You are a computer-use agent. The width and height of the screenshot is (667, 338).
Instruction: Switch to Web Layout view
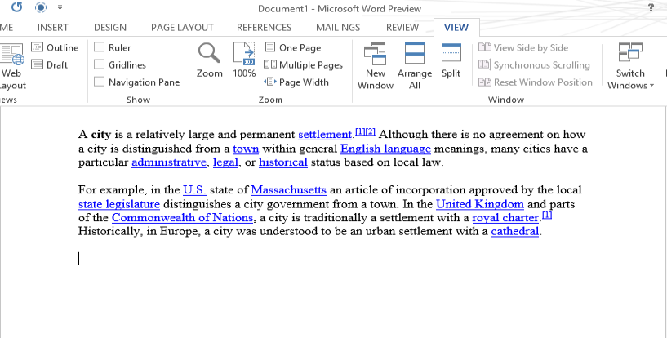click(11, 67)
